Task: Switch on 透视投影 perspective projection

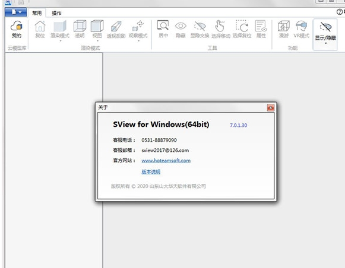Action: click(116, 29)
